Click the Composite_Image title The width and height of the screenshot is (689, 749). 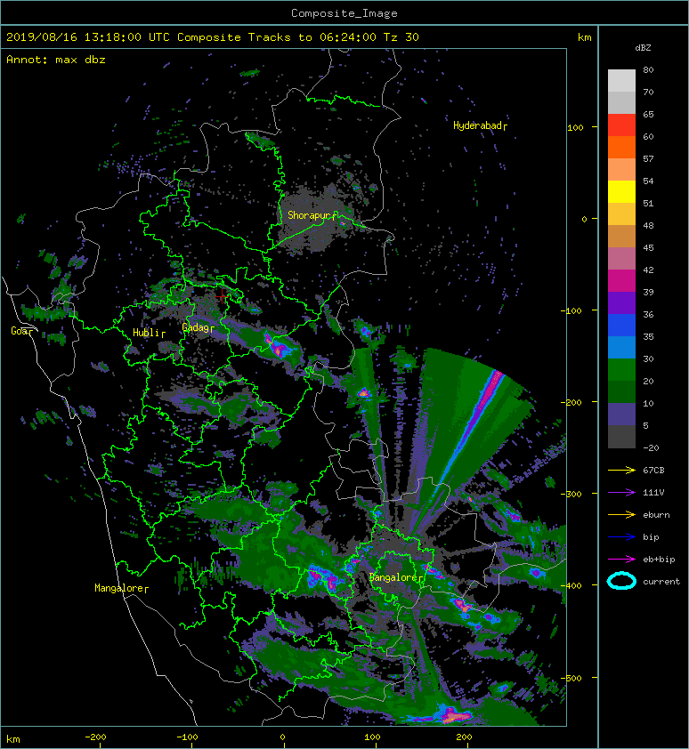pos(344,13)
